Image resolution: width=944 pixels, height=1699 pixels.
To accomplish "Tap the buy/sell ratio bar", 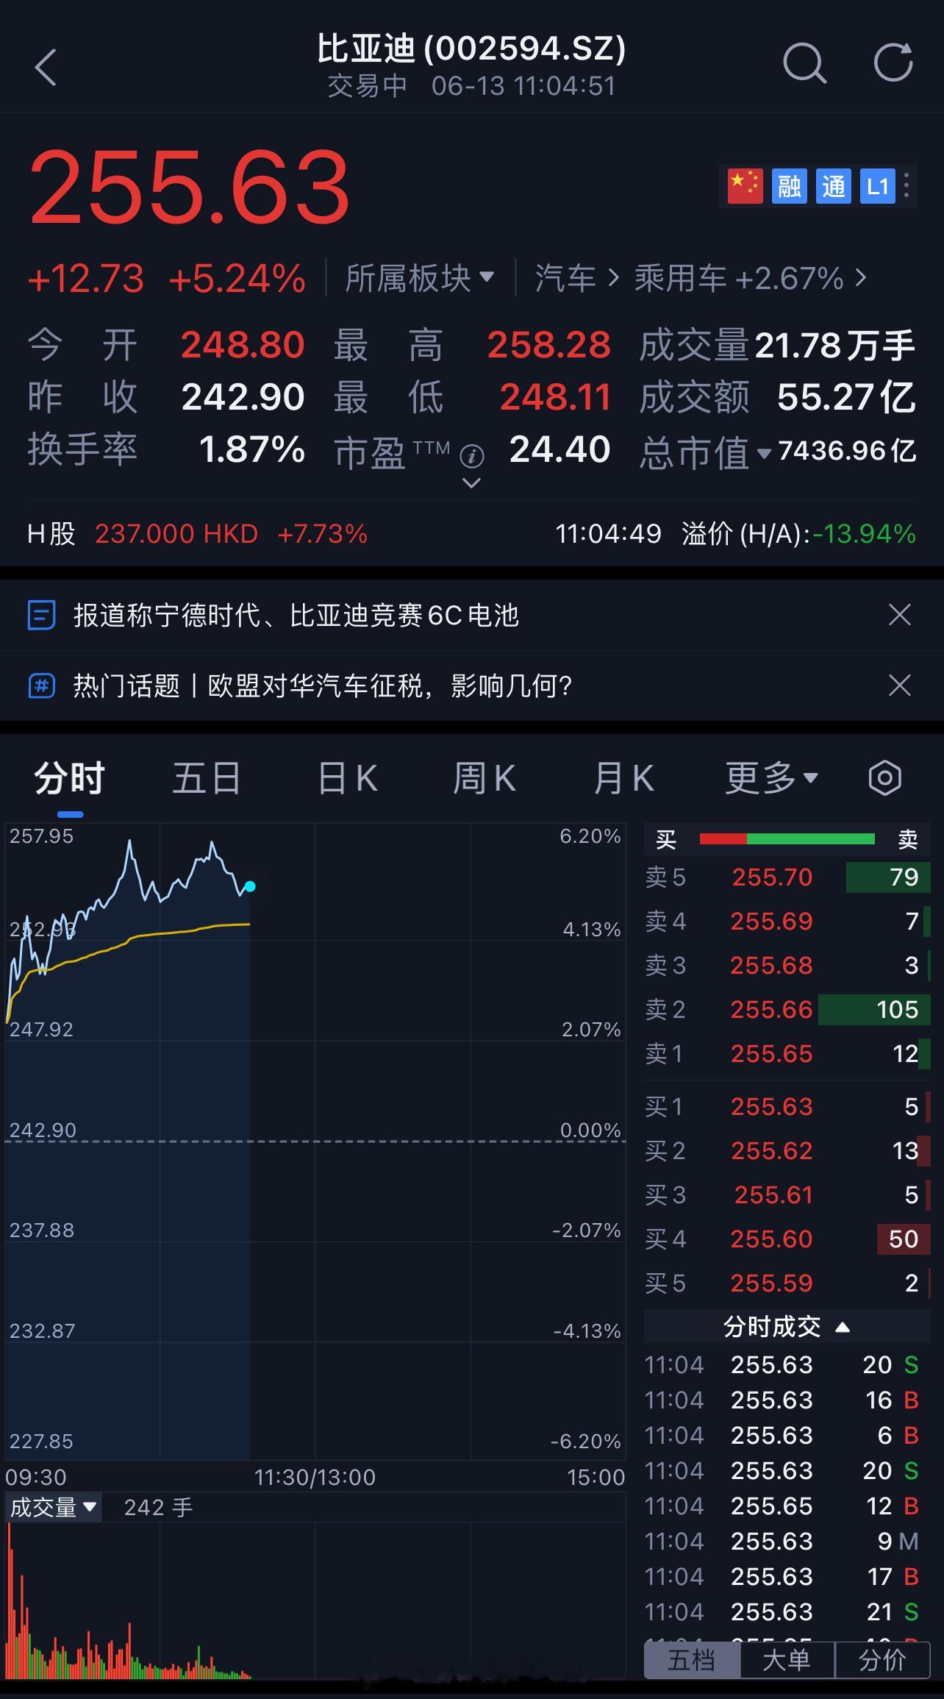I will (787, 839).
